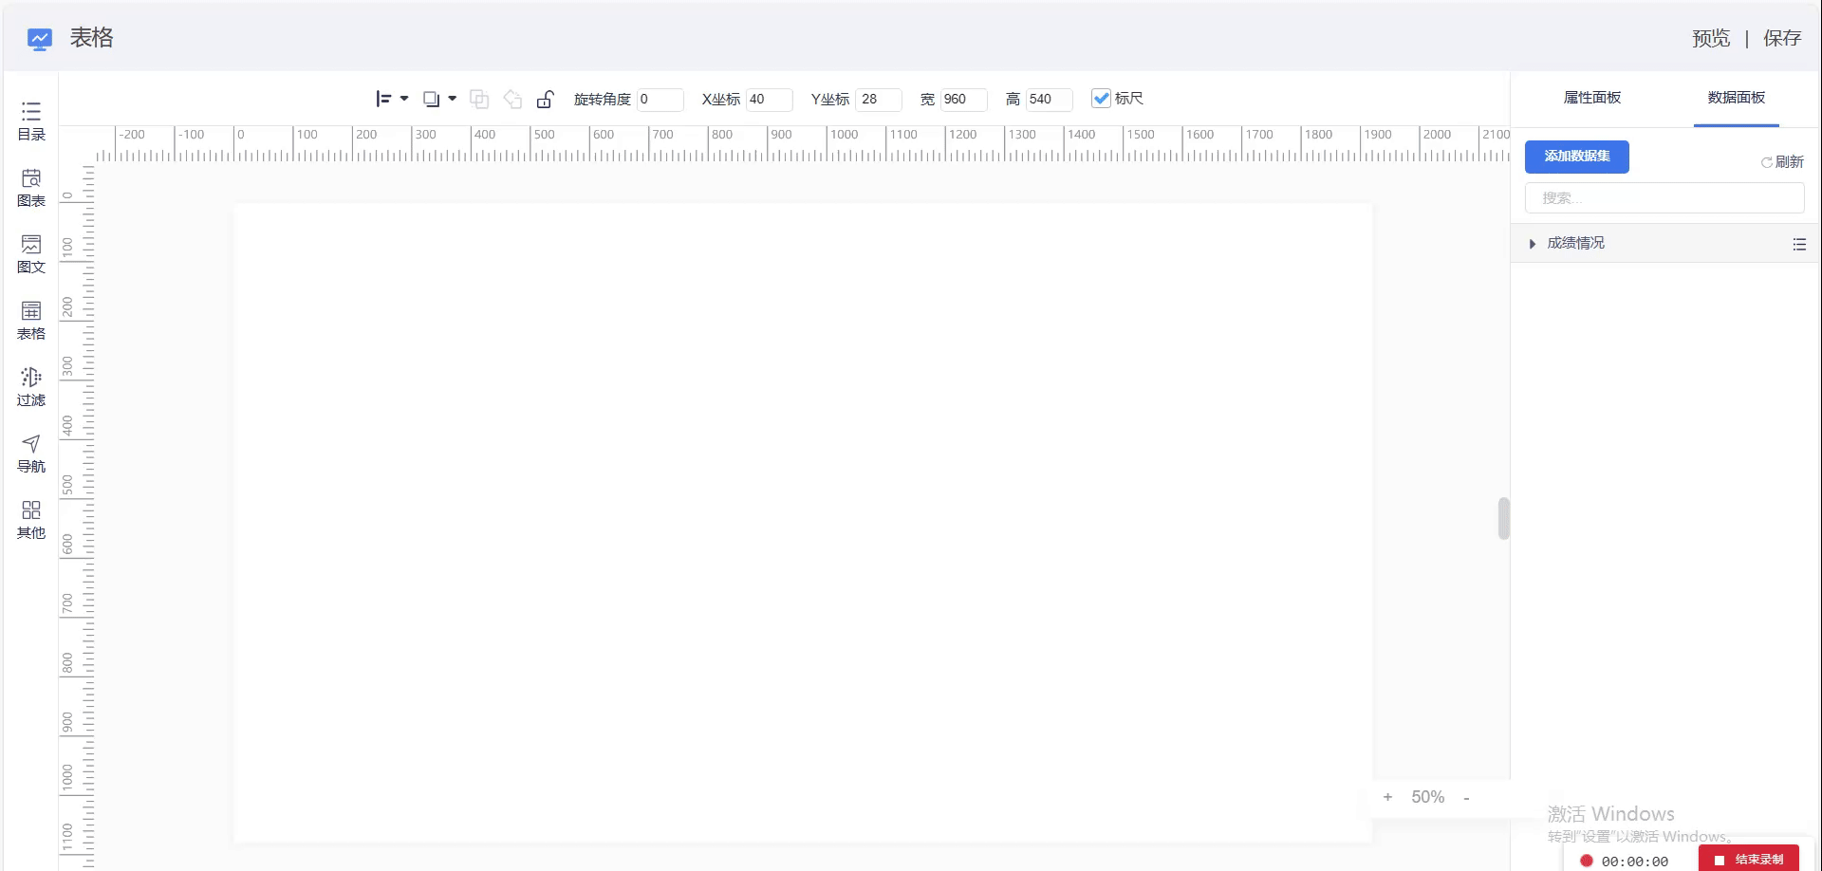
Task: Click the red recording indicator dot
Action: coord(1586,861)
